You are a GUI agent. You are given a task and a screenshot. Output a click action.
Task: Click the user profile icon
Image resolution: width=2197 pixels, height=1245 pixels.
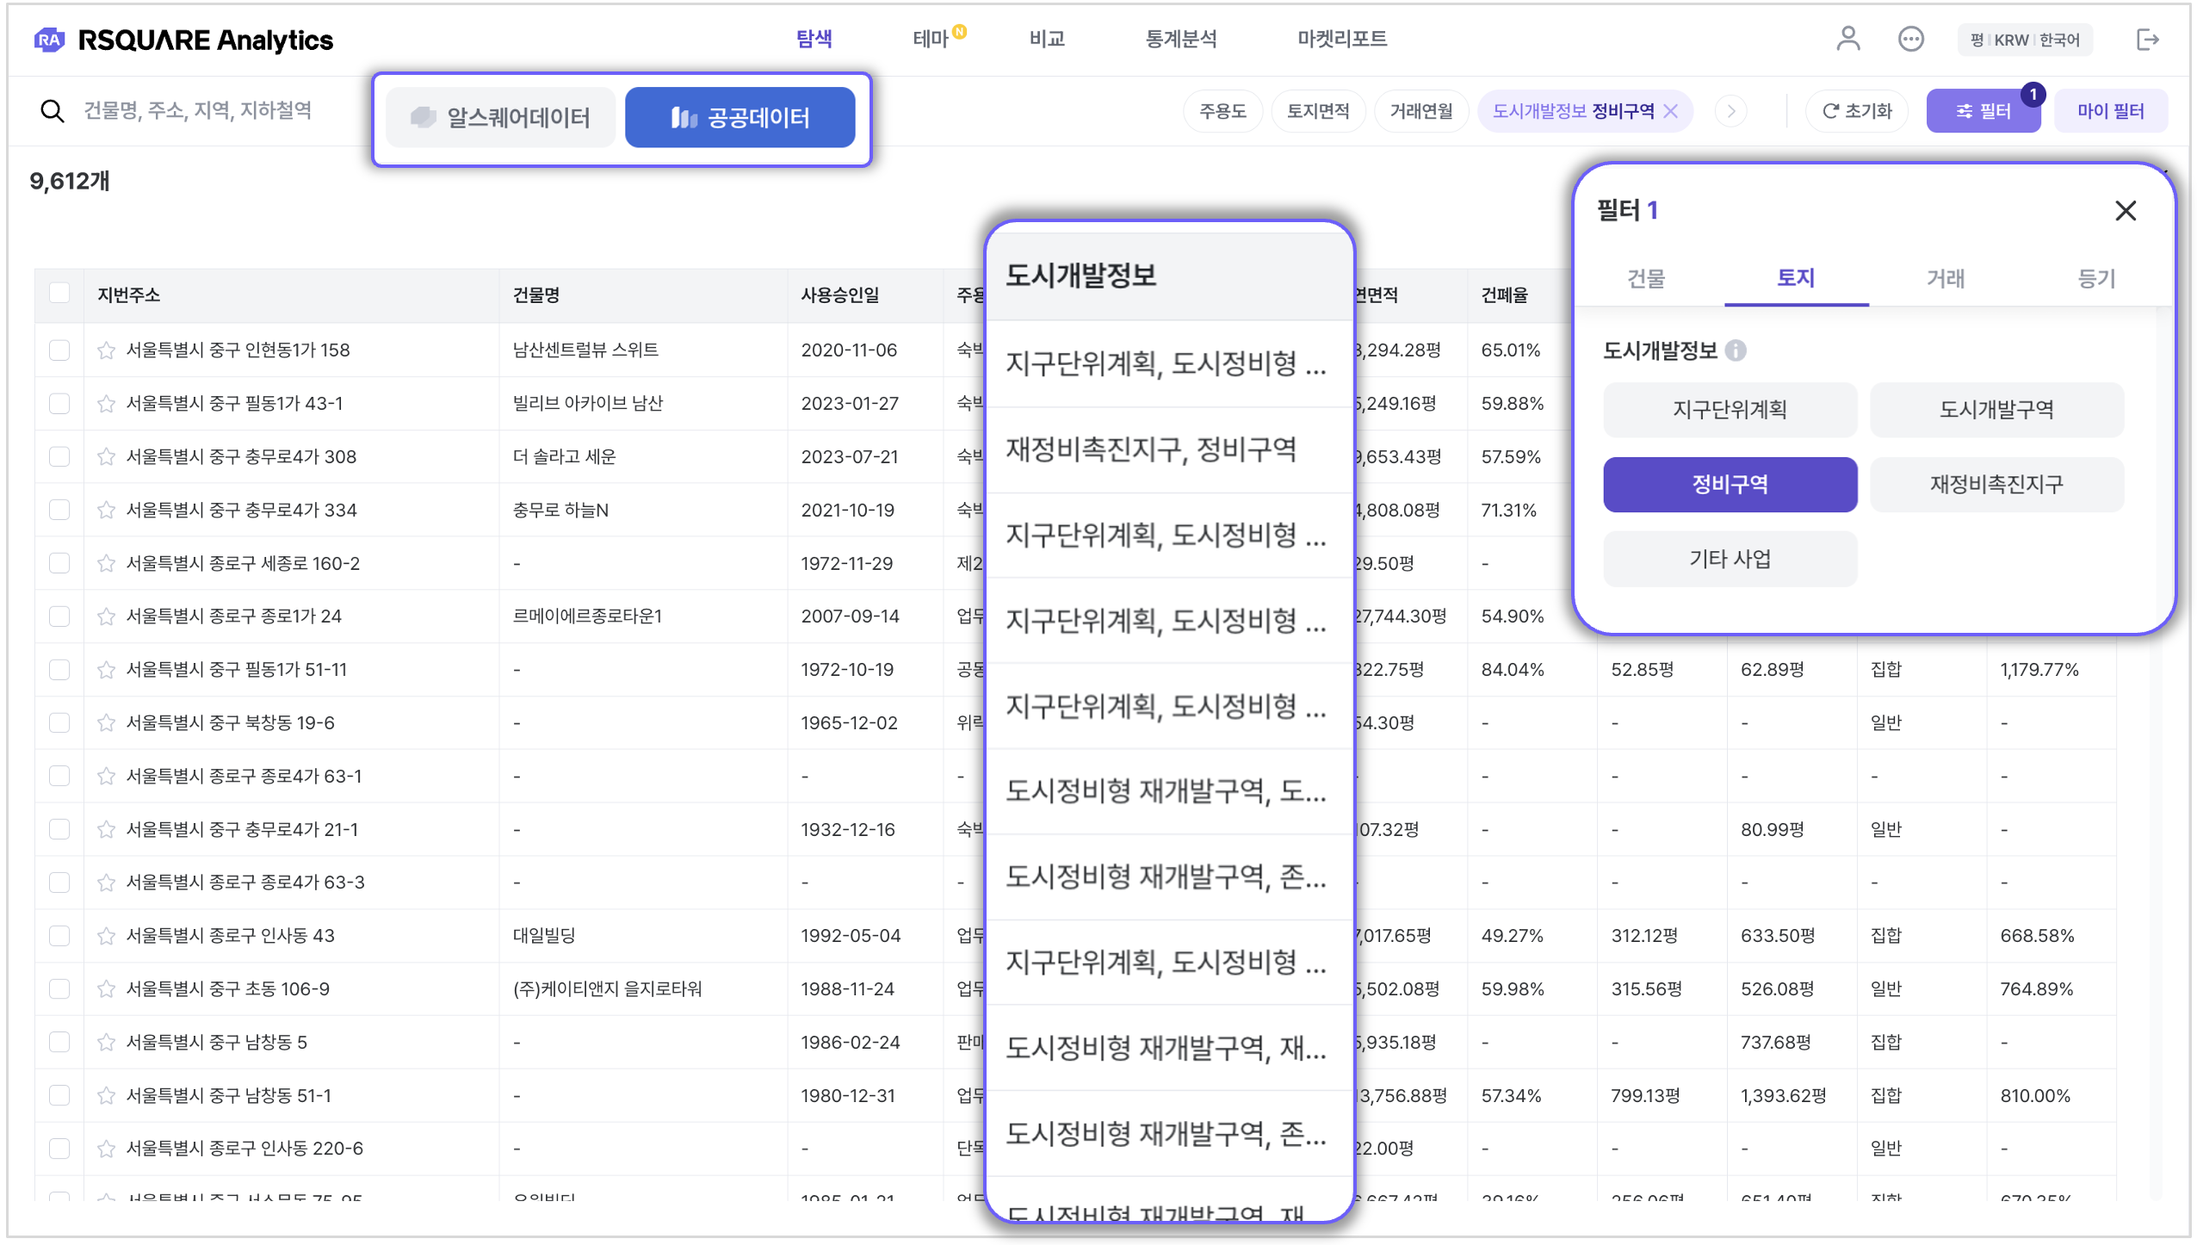tap(1847, 40)
